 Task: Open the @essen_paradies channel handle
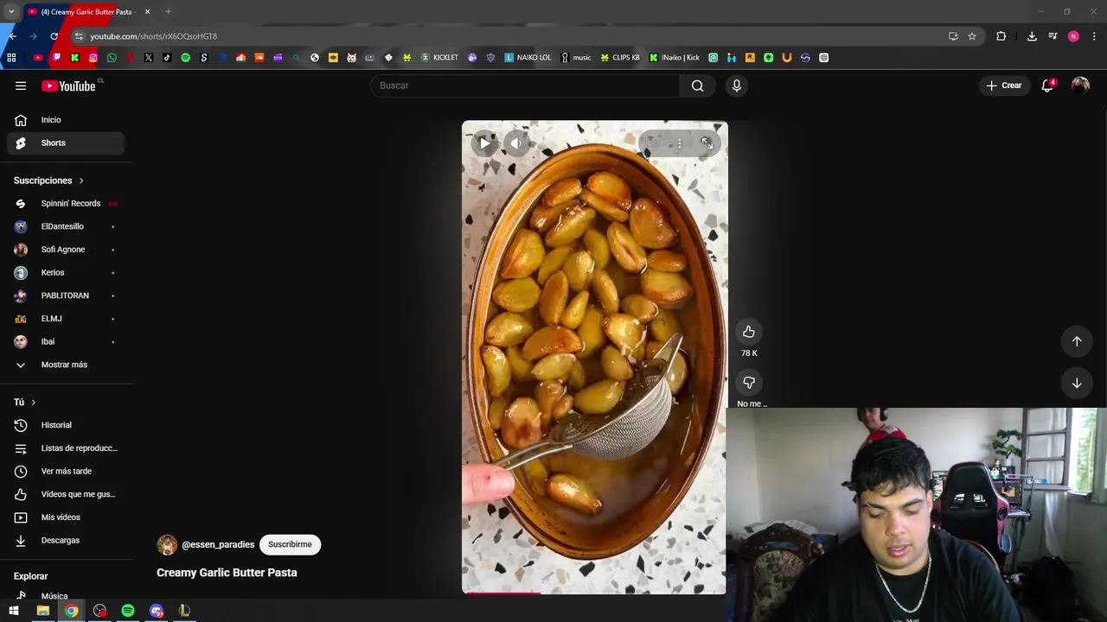pyautogui.click(x=218, y=545)
